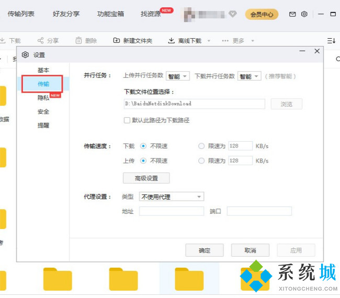This screenshot has width=340, height=298.
Task: Switch to 提醒 settings tab
Action: tap(43, 125)
